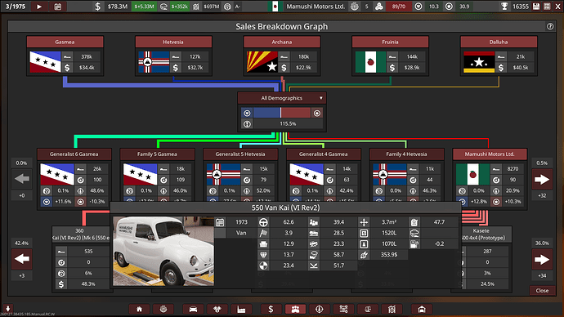Click the trophy icon beside 16355
The image size is (564, 317).
coord(504,7)
